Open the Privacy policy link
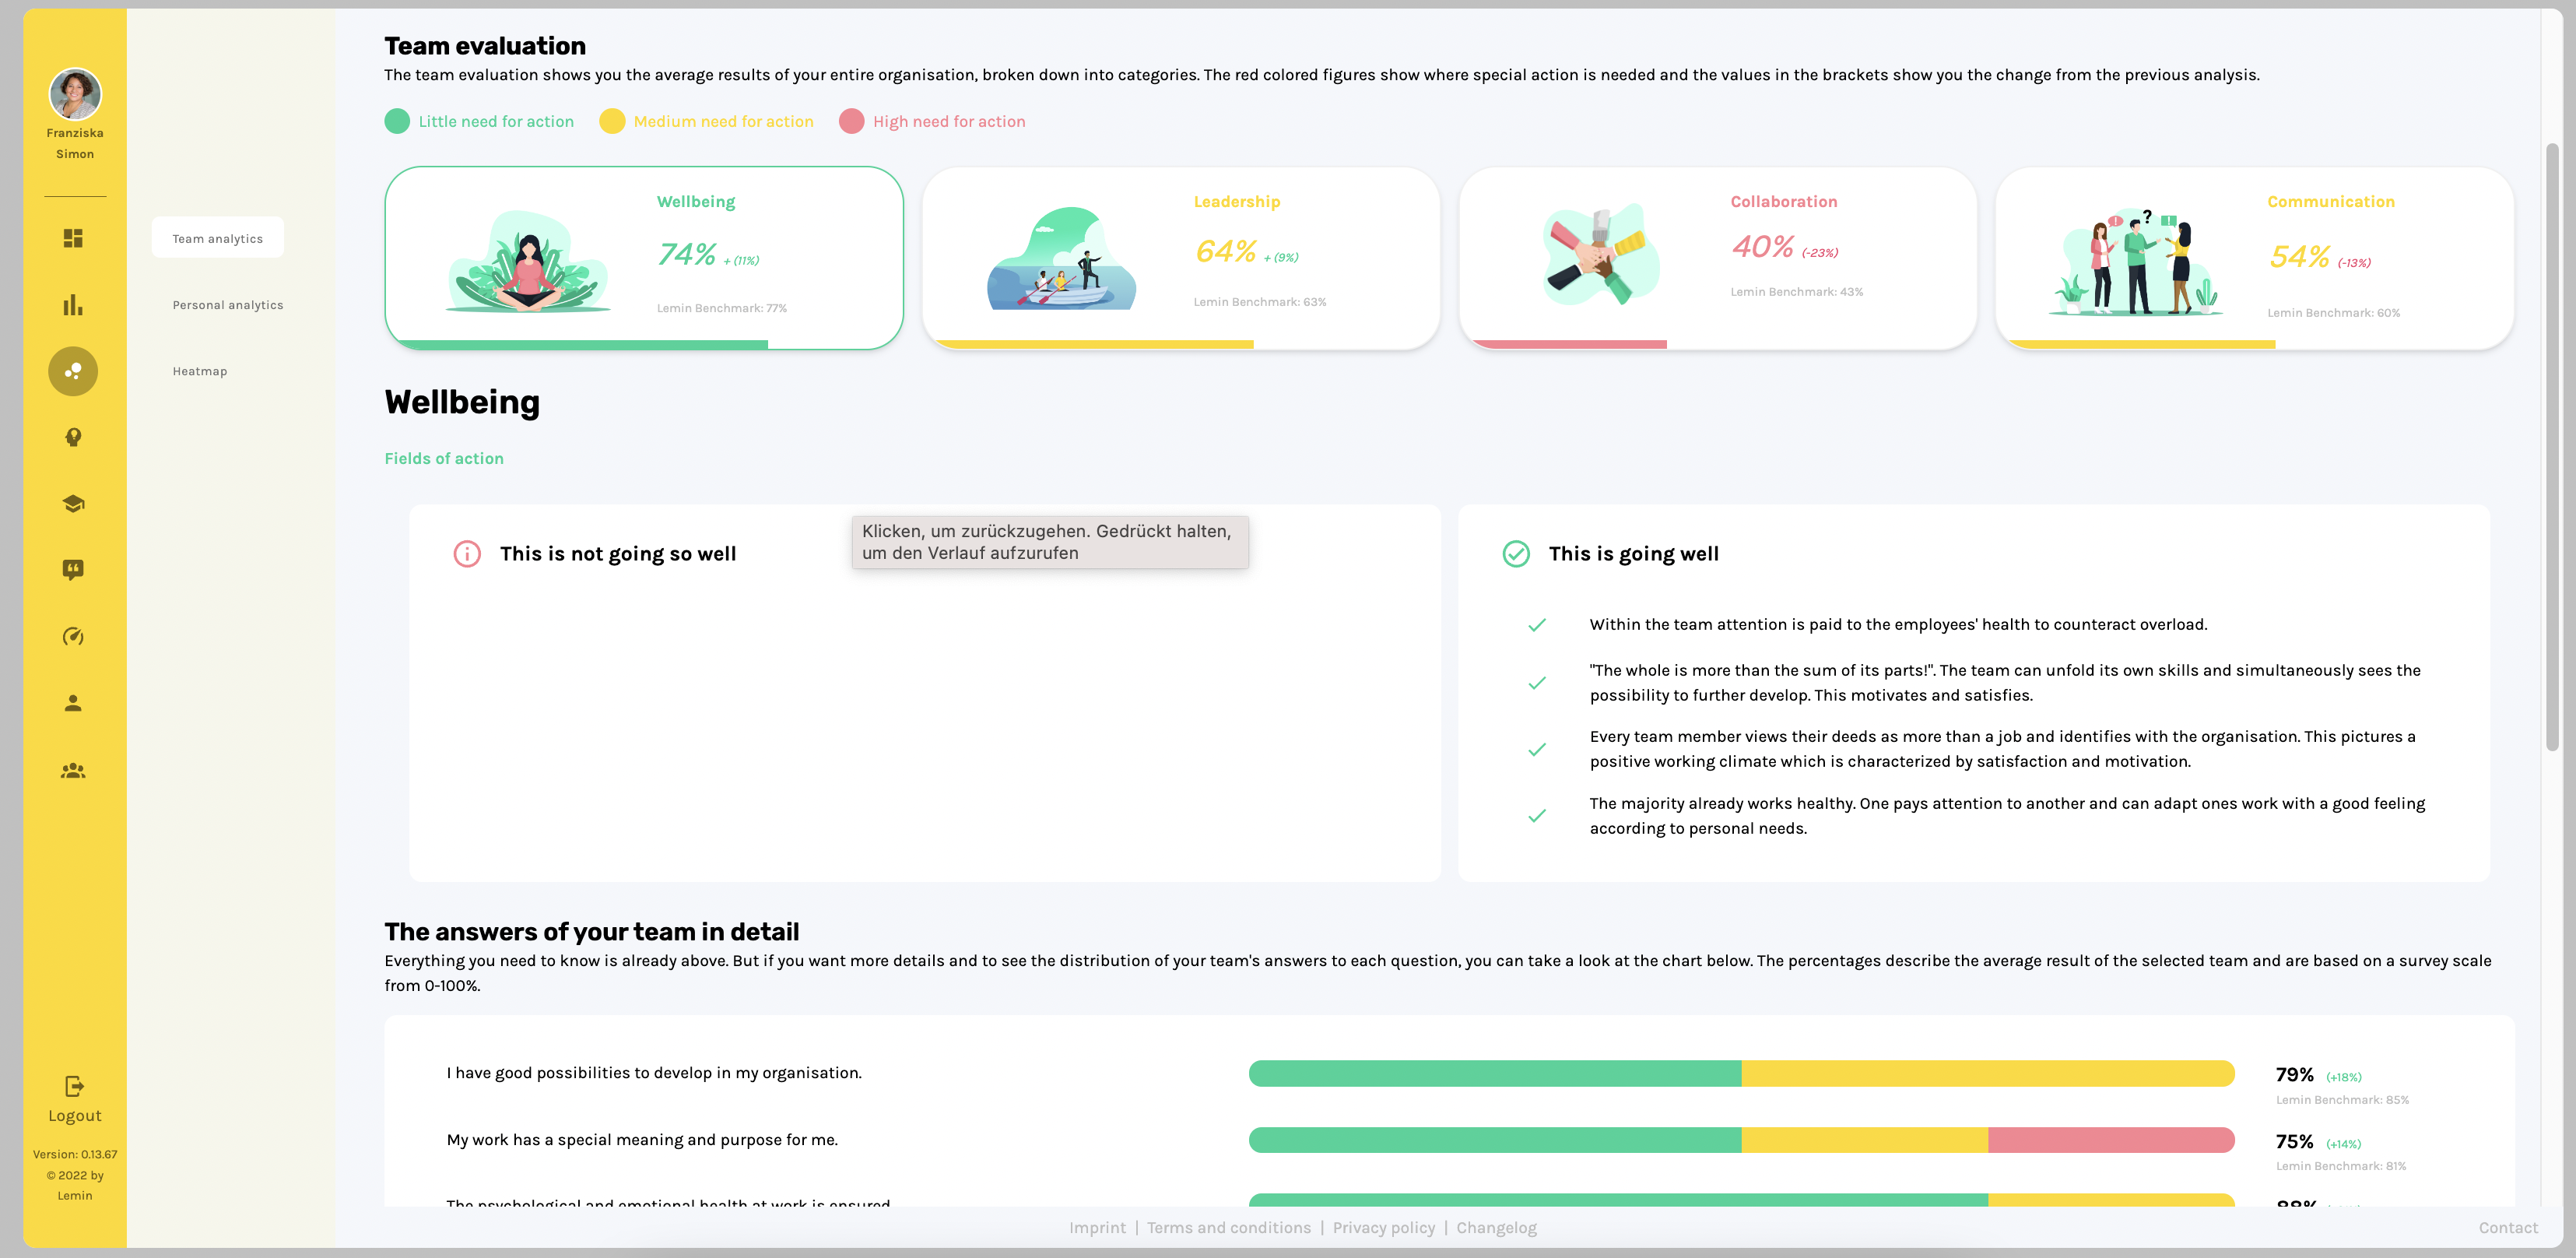2576x1258 pixels. tap(1384, 1227)
